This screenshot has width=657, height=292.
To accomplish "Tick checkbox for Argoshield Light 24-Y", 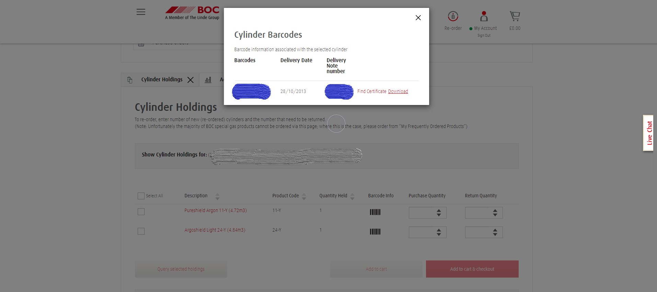I will click(x=141, y=231).
